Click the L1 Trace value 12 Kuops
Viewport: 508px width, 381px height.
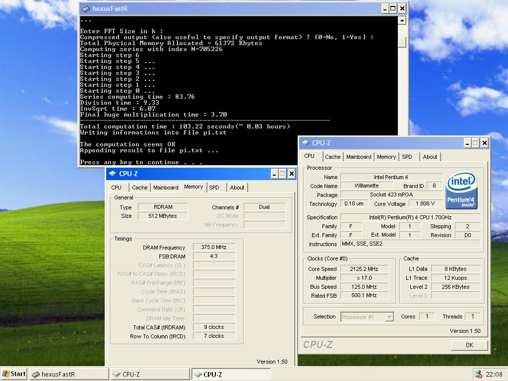(x=455, y=278)
